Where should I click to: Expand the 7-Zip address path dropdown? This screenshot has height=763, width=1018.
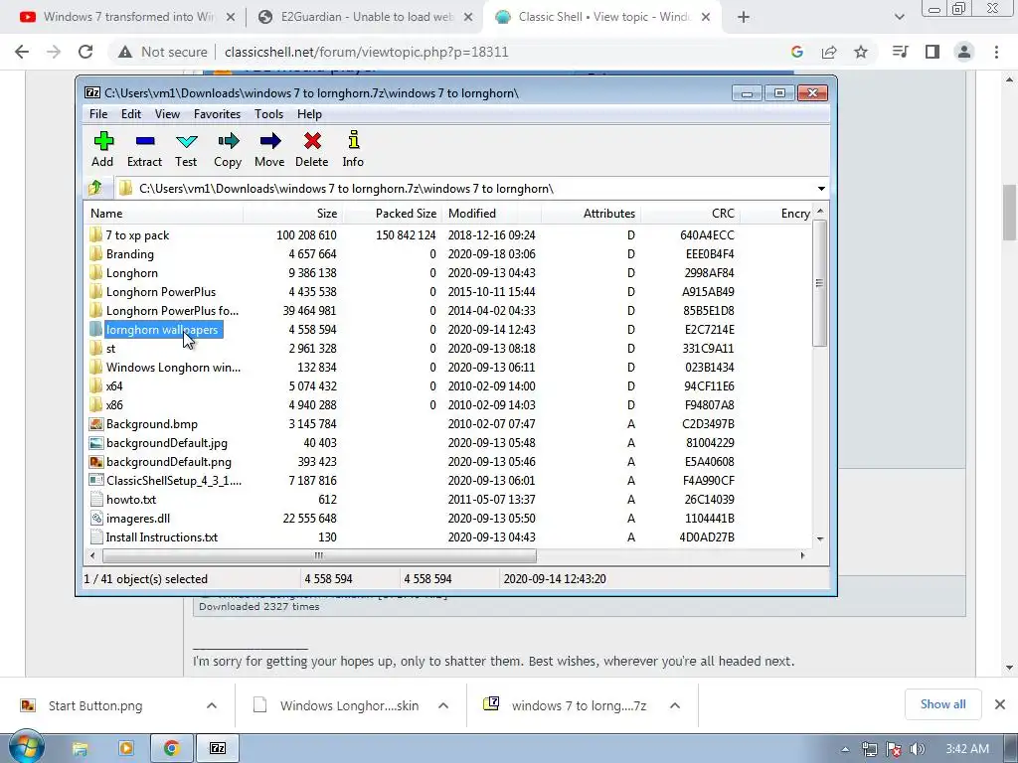point(821,188)
